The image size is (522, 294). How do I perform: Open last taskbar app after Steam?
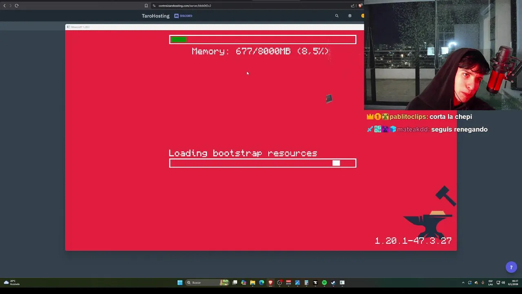(x=342, y=283)
